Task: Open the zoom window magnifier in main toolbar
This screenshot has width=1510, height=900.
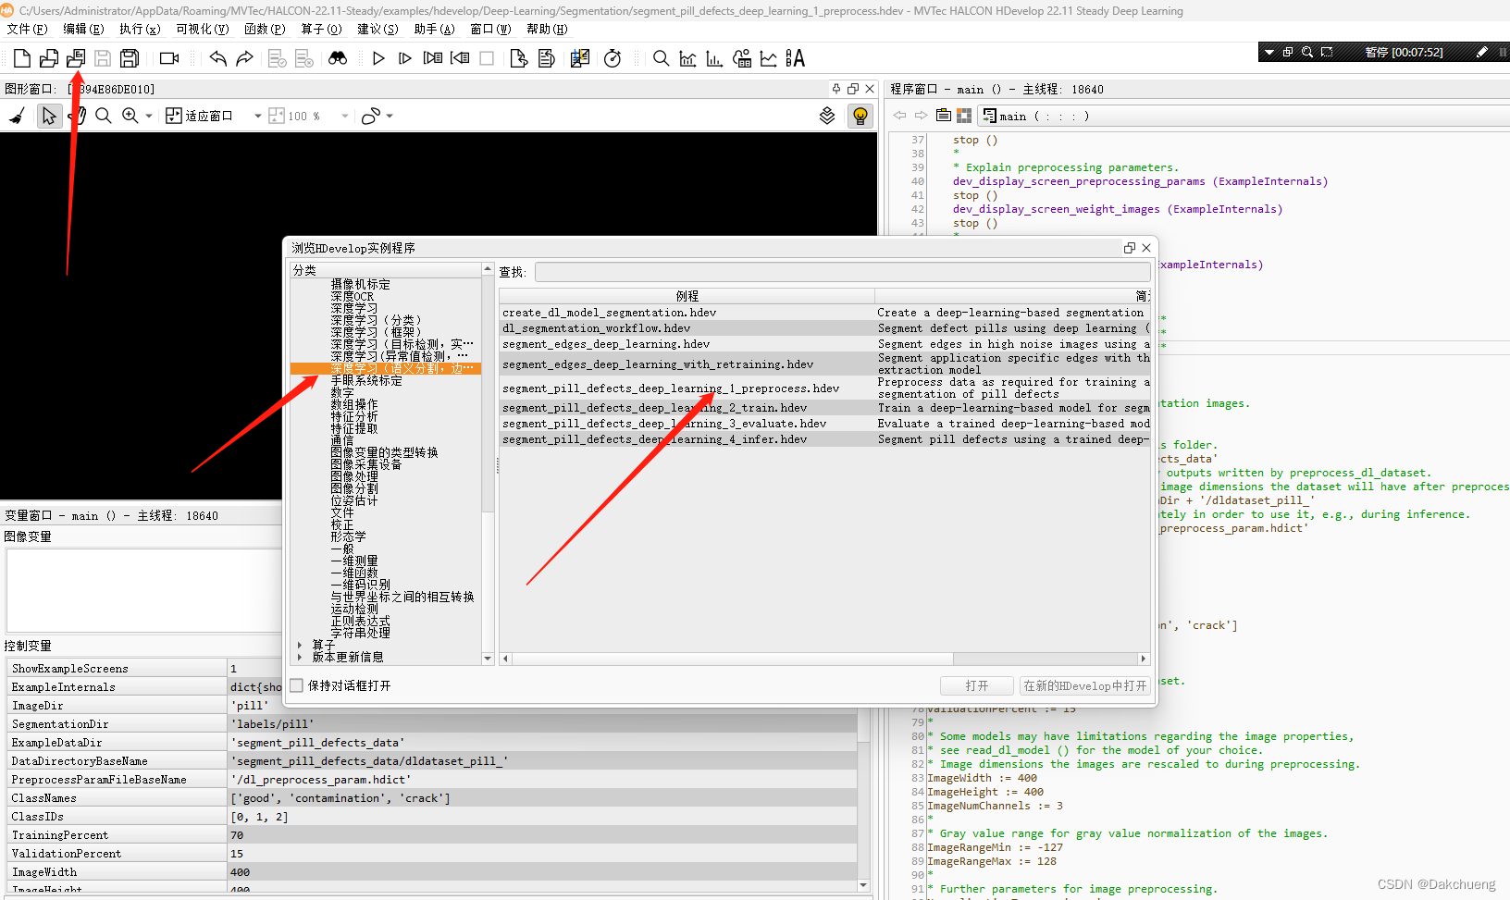Action: [x=661, y=58]
